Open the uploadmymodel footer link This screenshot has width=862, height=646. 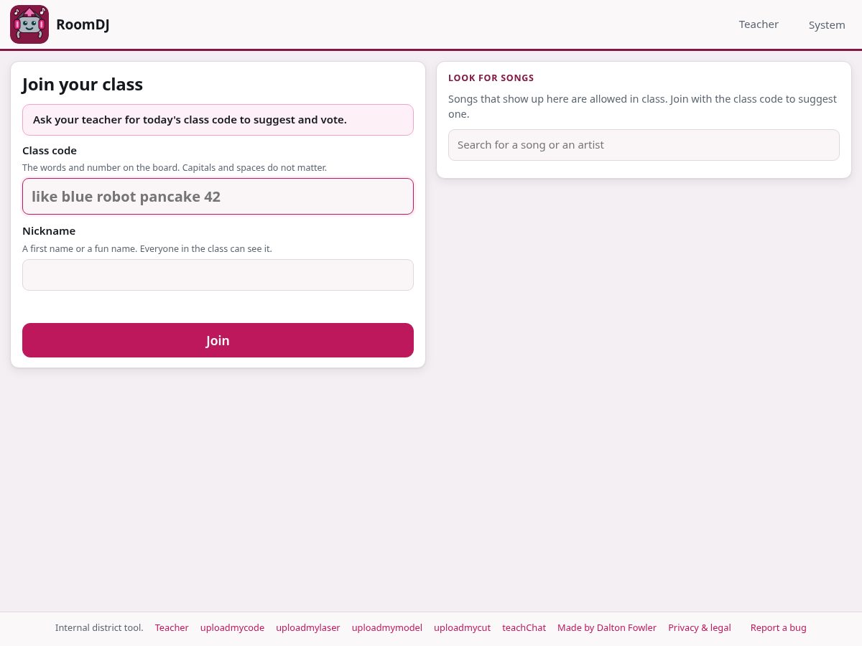point(387,627)
